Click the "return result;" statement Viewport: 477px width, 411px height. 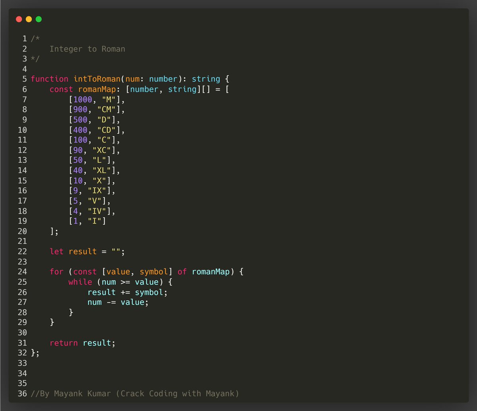pos(82,343)
